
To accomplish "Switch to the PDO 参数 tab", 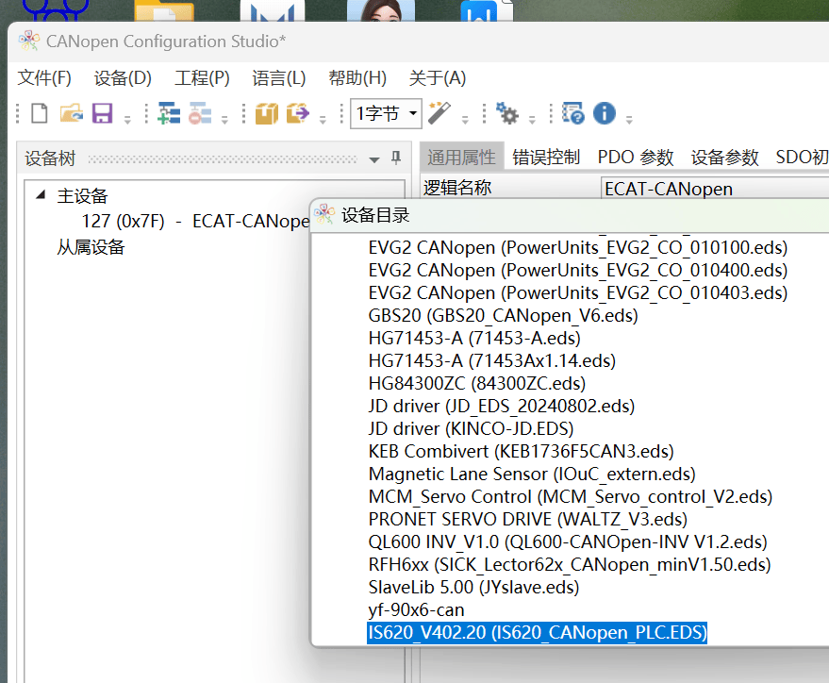I will pos(636,157).
